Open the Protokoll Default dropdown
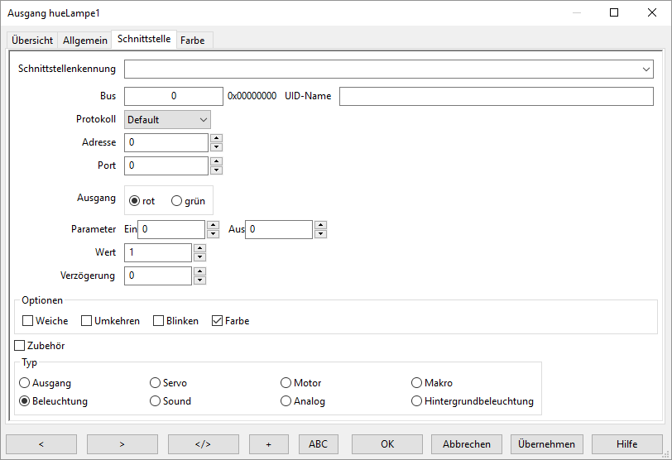The image size is (672, 460). point(167,120)
